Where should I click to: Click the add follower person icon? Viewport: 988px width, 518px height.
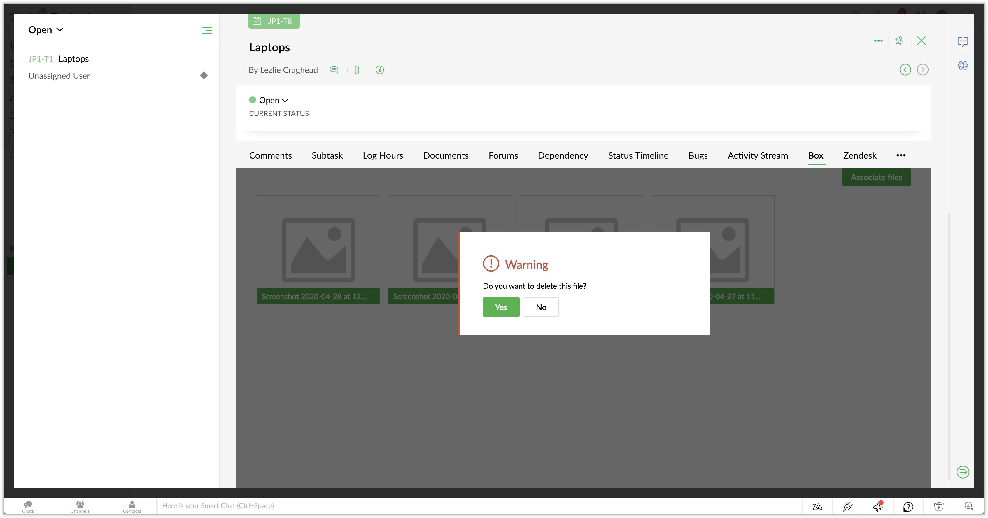click(899, 41)
